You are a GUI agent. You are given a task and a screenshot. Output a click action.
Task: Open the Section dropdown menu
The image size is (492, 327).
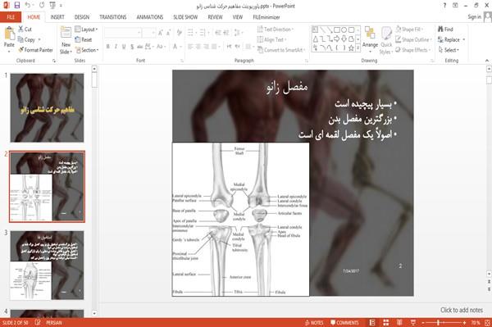[x=87, y=50]
